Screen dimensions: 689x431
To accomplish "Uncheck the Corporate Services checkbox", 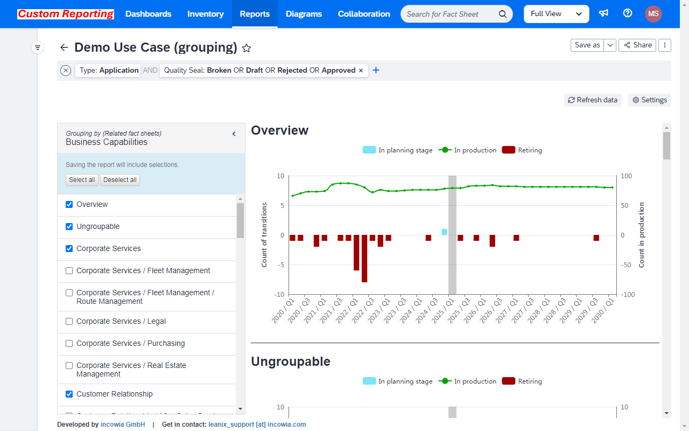I will click(x=69, y=248).
